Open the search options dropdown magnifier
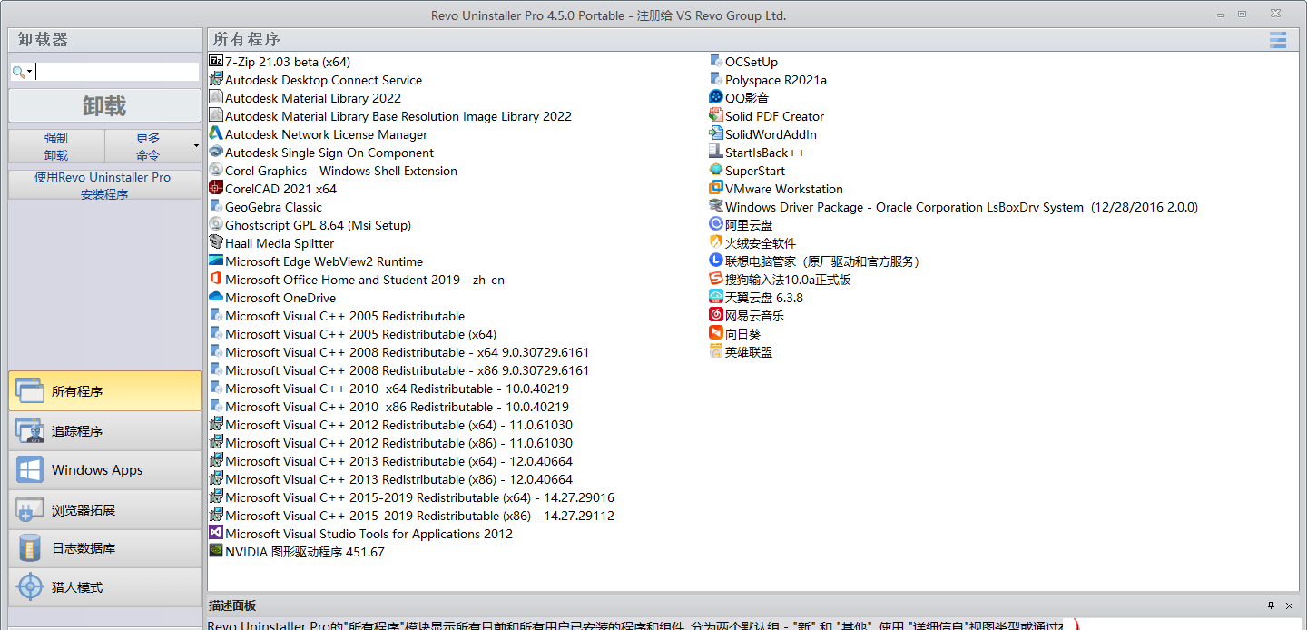This screenshot has height=630, width=1307. pos(22,72)
